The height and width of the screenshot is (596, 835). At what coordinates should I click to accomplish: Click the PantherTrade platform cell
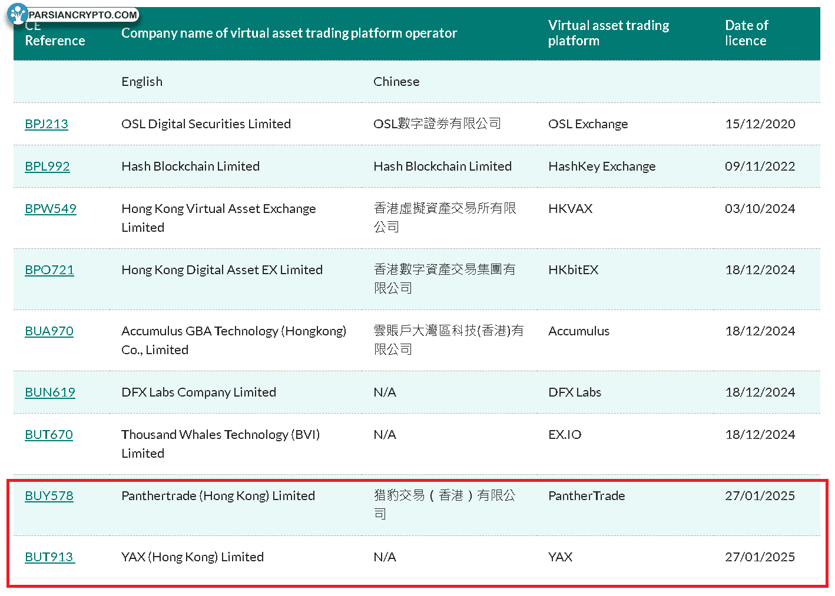click(x=587, y=496)
